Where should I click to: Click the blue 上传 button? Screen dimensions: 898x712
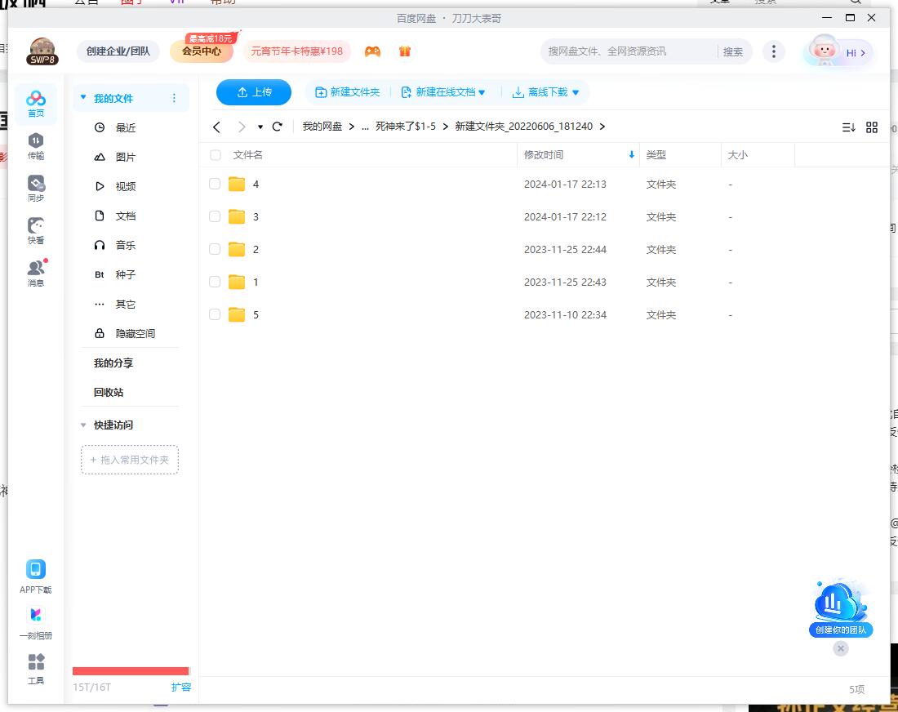click(254, 92)
